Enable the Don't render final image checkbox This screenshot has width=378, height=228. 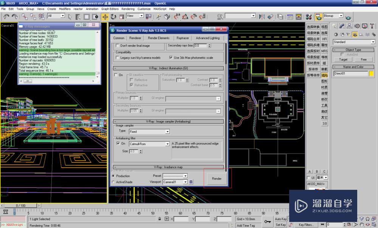coord(118,47)
